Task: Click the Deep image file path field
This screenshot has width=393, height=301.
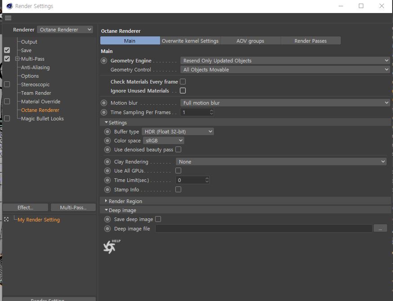Action: (263, 228)
